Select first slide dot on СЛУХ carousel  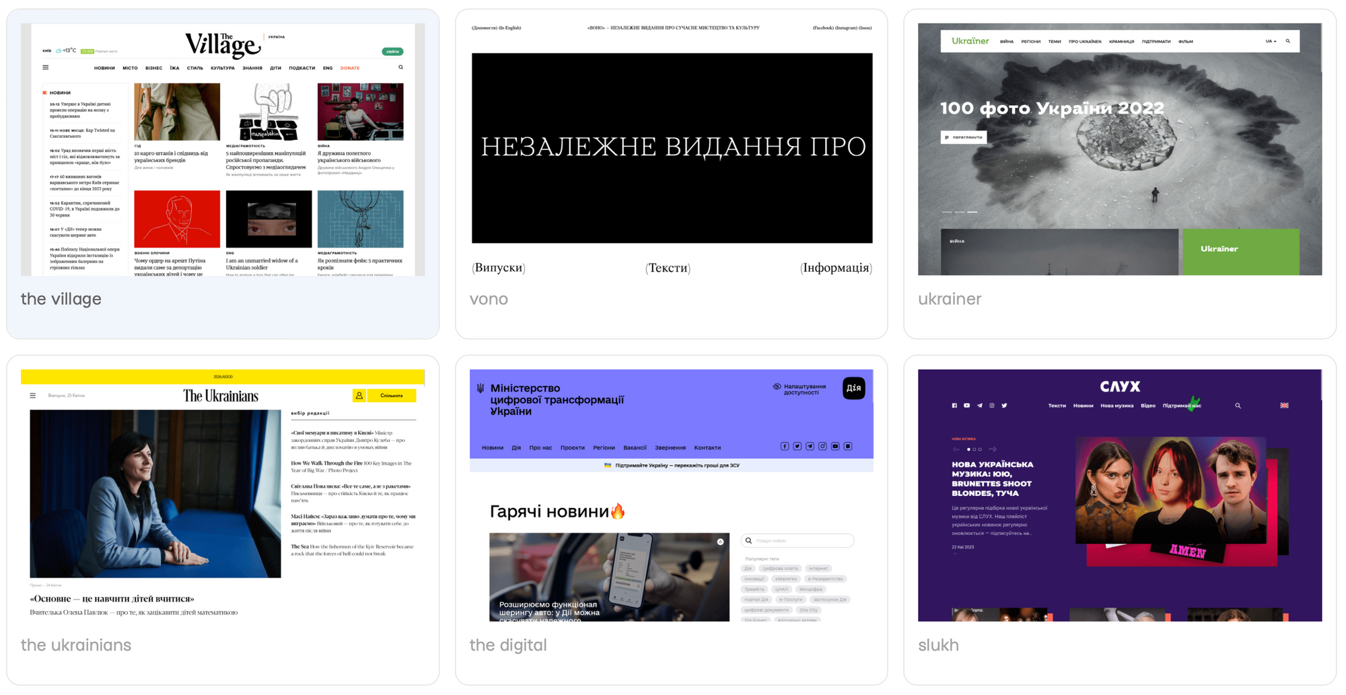(968, 449)
